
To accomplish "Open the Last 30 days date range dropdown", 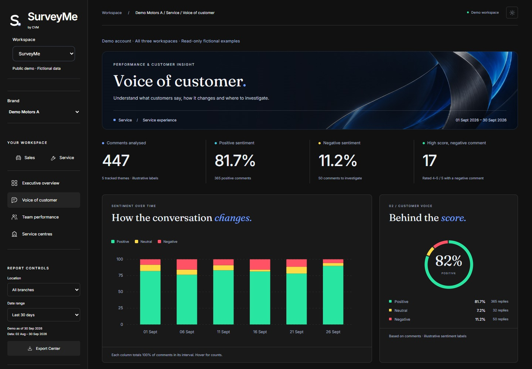I will tap(44, 315).
